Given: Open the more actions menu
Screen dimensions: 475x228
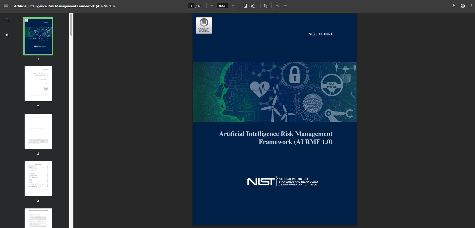Looking at the screenshot, I should click(x=472, y=6).
